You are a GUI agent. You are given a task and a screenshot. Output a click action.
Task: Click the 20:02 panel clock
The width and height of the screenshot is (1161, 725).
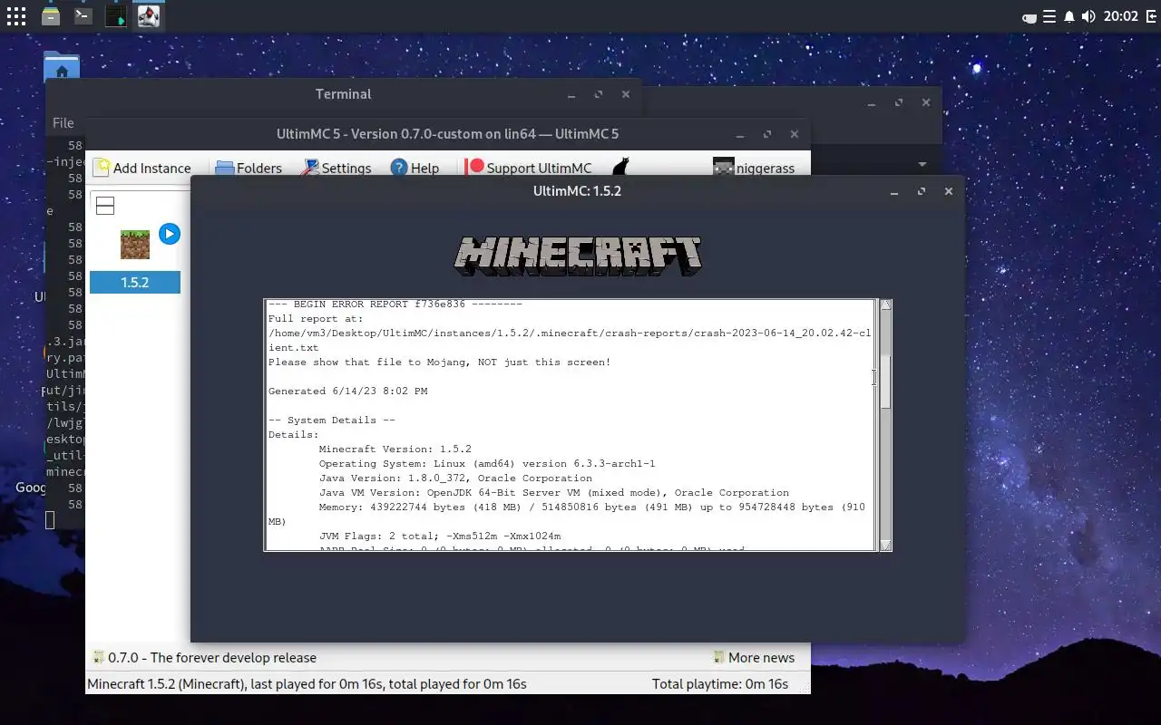1122,16
